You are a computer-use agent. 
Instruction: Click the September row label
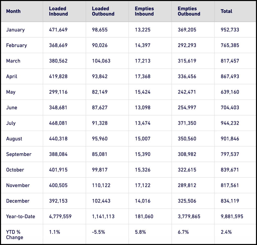[19, 154]
